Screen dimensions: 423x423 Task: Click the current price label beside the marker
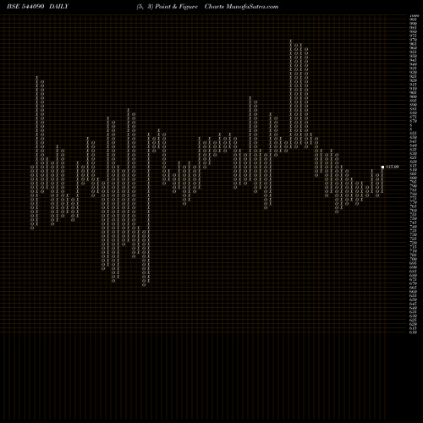coord(393,167)
